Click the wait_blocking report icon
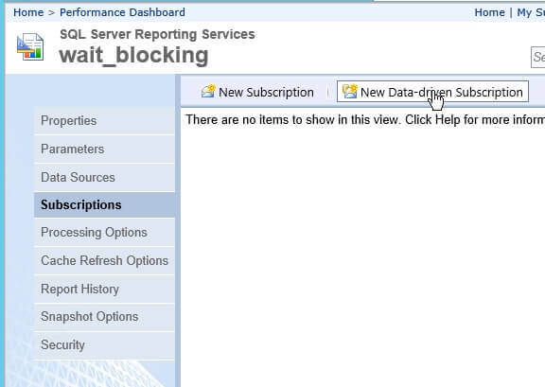545x387 pixels. (30, 46)
